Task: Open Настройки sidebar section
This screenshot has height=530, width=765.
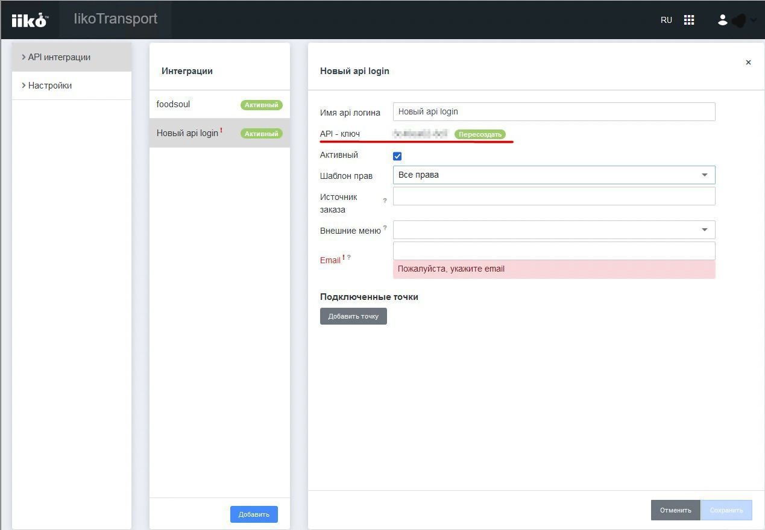Action: 50,86
